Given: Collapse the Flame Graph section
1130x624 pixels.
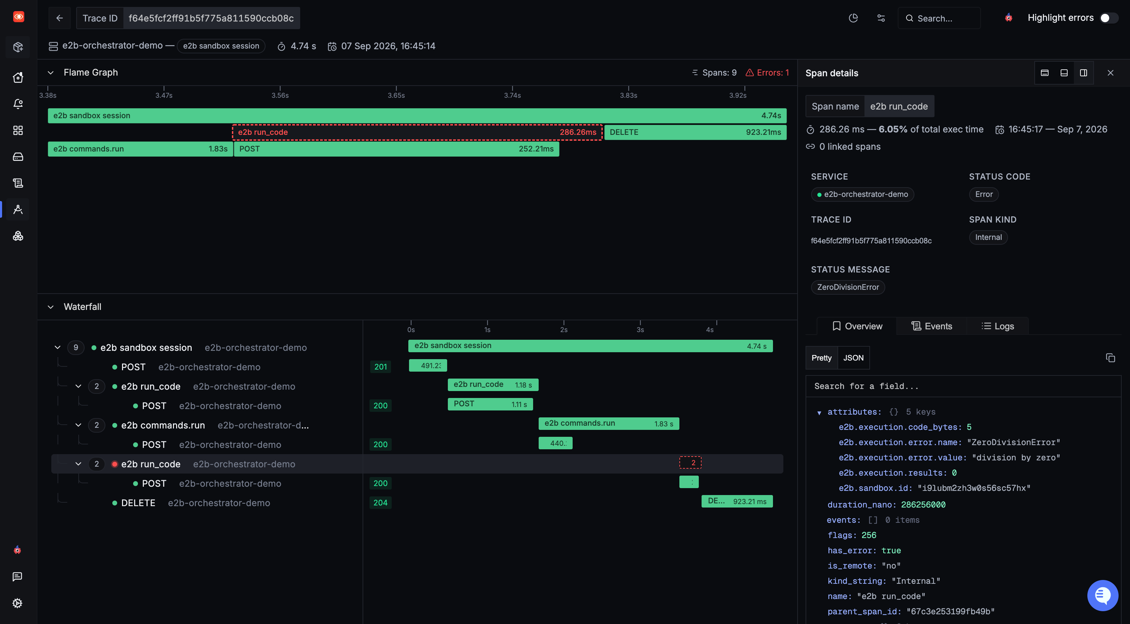Looking at the screenshot, I should click(51, 72).
